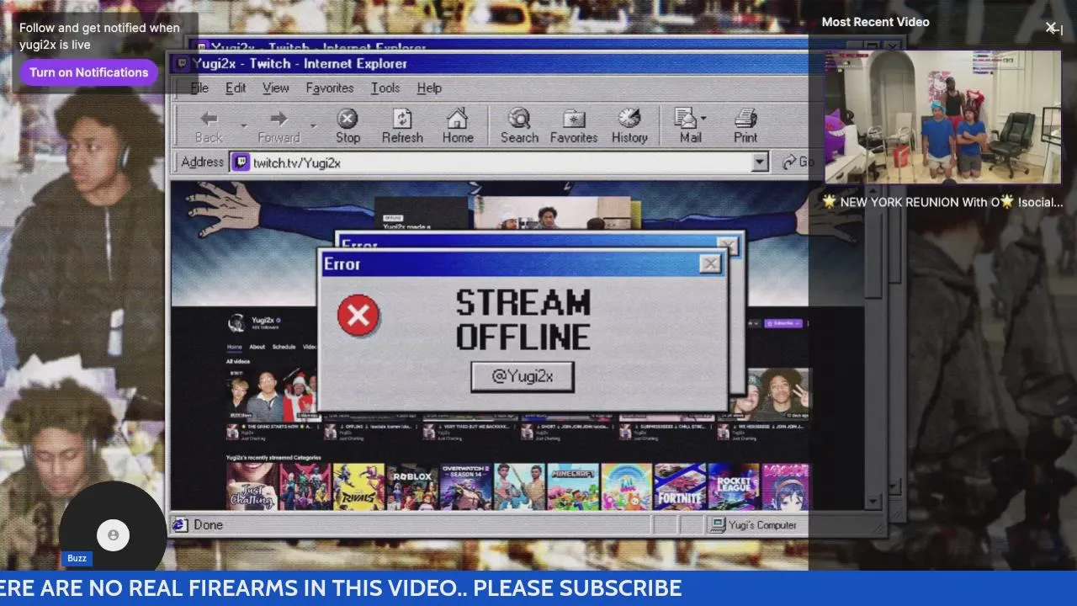Click the scrollbar down arrow in the browser window
Image resolution: width=1077 pixels, height=606 pixels.
873,502
